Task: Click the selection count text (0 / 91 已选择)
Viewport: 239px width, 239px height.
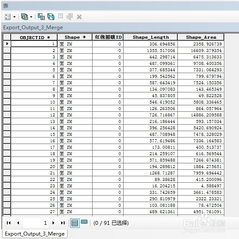Action: click(111, 223)
